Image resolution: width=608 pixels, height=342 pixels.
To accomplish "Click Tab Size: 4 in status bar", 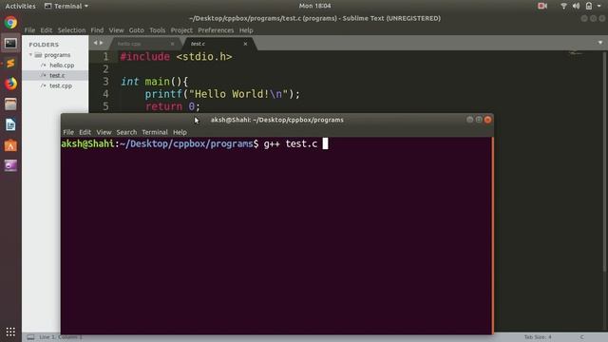I will tap(538, 337).
